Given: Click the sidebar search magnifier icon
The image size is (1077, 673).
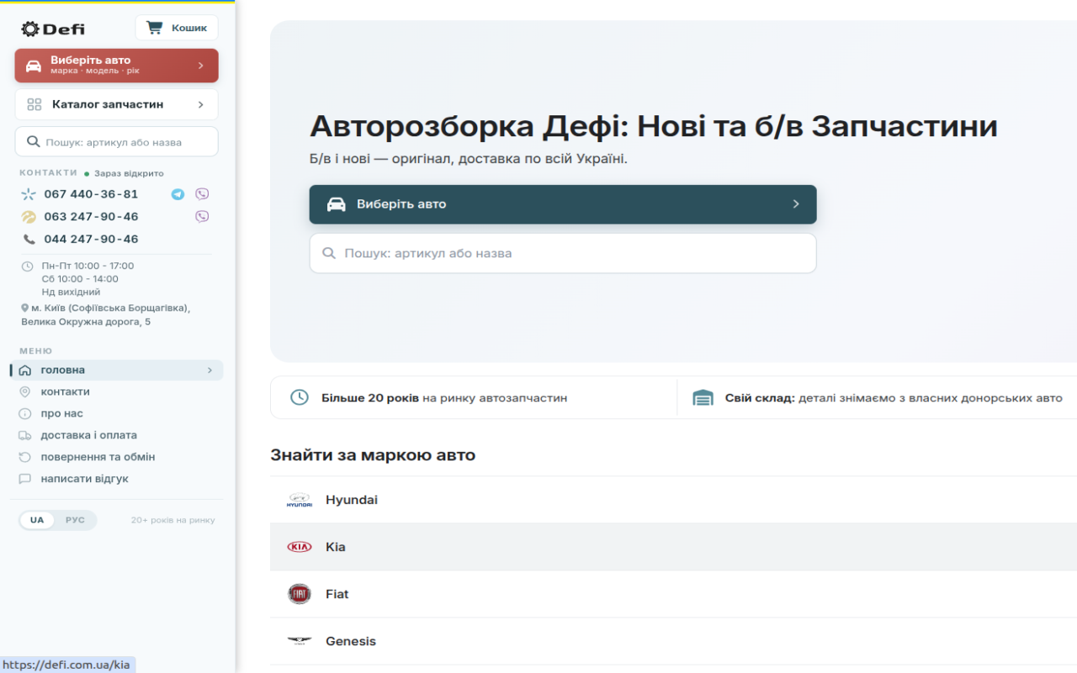Looking at the screenshot, I should coord(34,142).
